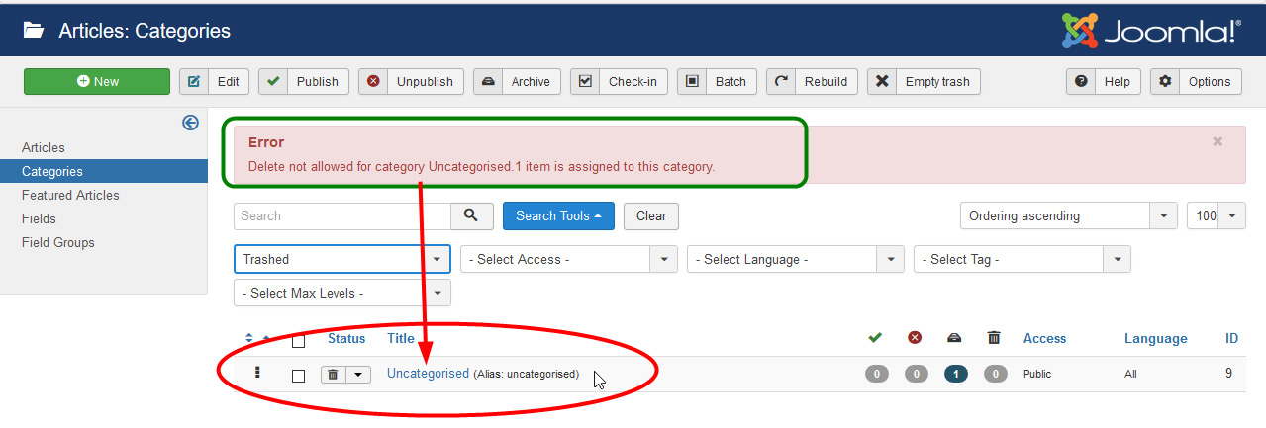Image resolution: width=1266 pixels, height=428 pixels.
Task: Open Fields in sidebar
Action: click(39, 218)
